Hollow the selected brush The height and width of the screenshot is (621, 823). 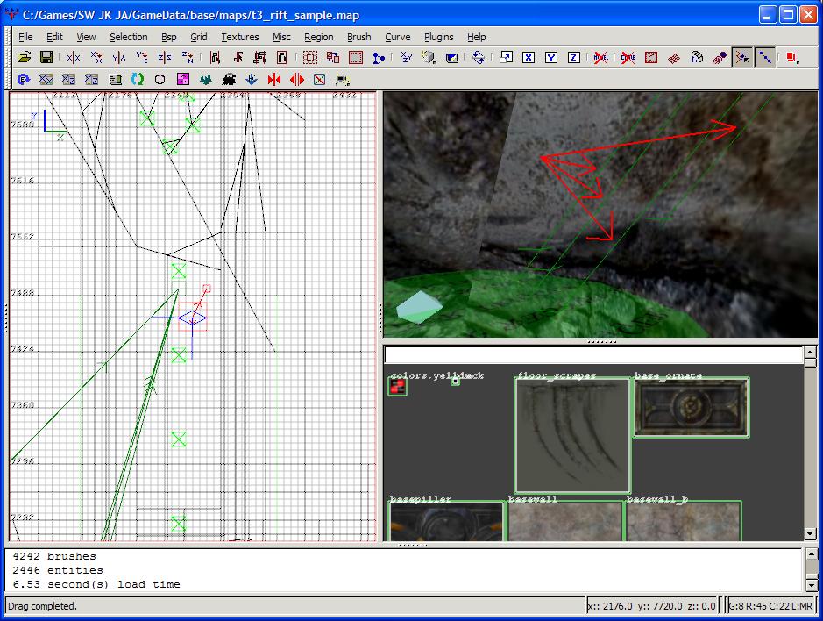356,57
